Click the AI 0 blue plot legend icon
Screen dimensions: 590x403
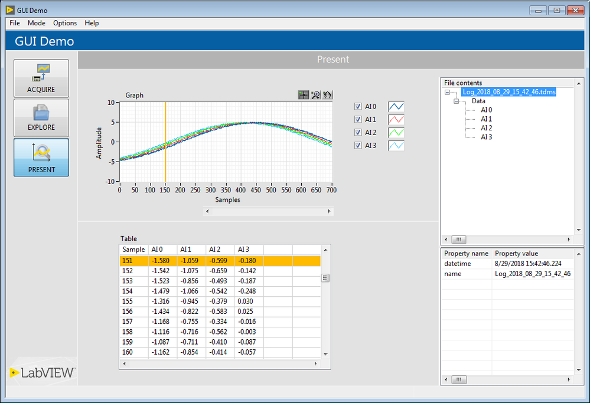(x=396, y=106)
